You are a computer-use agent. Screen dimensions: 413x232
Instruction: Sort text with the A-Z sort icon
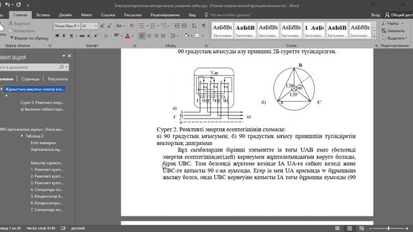tap(194, 26)
